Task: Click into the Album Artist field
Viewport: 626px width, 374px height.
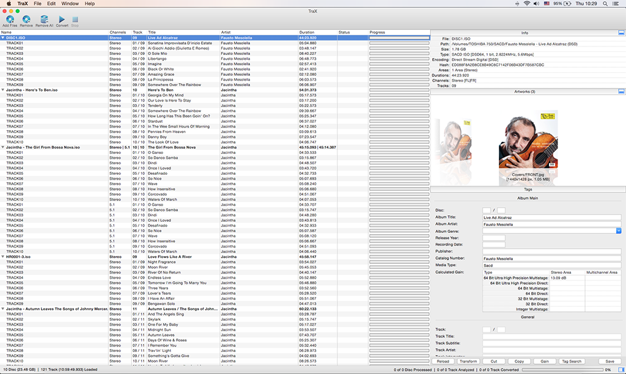Action: 552,224
